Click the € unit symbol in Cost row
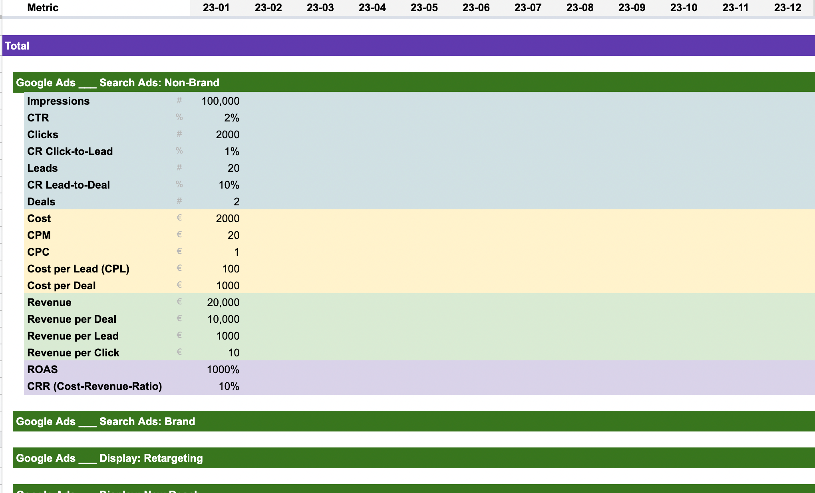Screen dimensions: 815x493 click(179, 218)
